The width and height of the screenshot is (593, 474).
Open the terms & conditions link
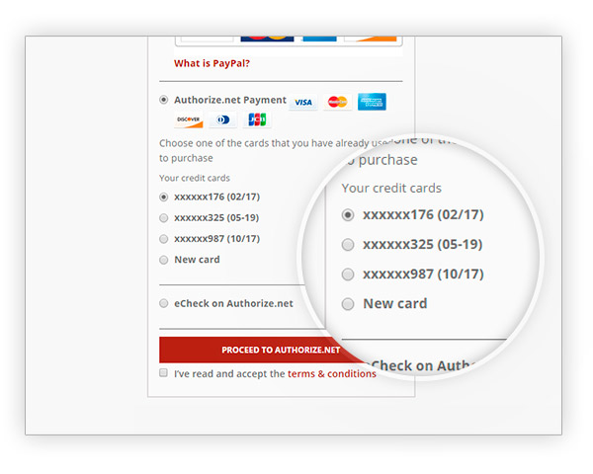[332, 374]
